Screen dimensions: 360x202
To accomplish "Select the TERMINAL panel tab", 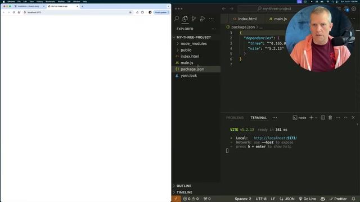I will tap(259, 118).
